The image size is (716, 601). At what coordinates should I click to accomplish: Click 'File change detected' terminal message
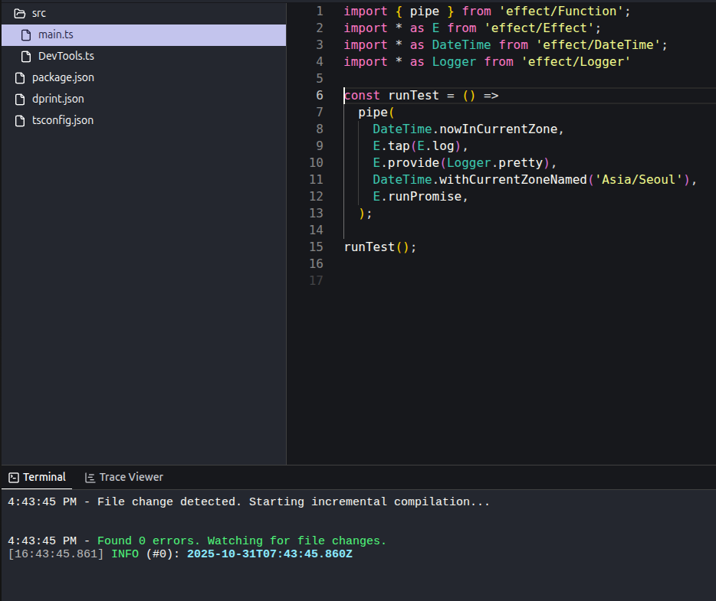[169, 501]
